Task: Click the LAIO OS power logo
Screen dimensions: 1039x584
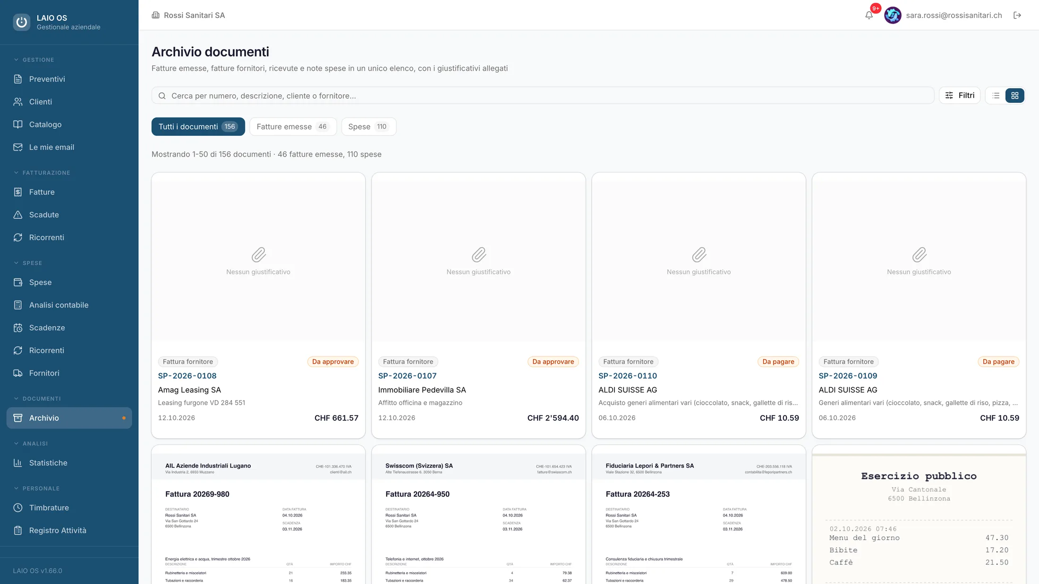Action: 21,22
